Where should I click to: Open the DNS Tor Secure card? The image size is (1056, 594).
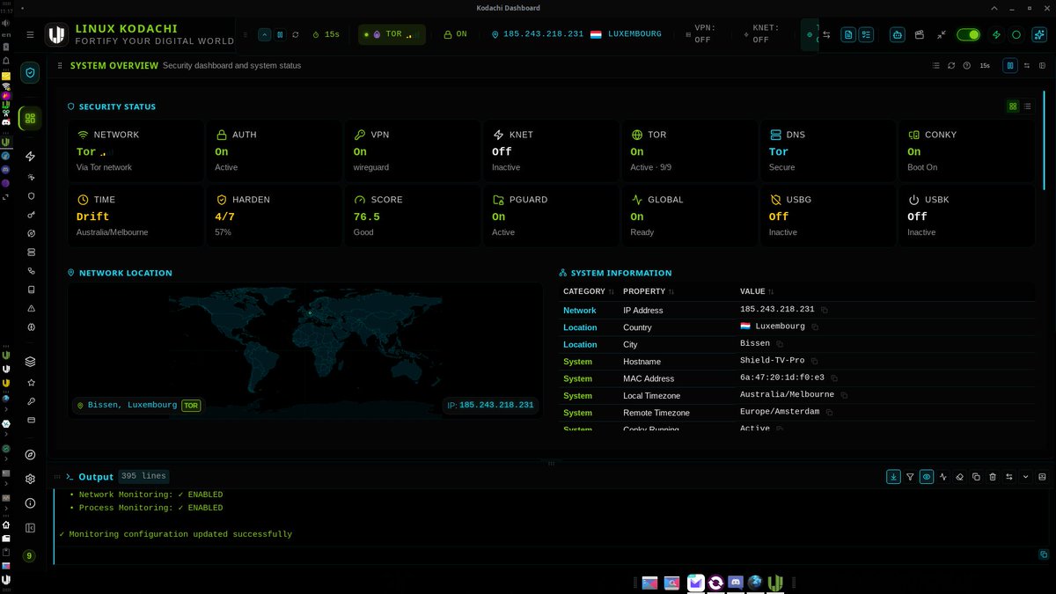point(826,150)
